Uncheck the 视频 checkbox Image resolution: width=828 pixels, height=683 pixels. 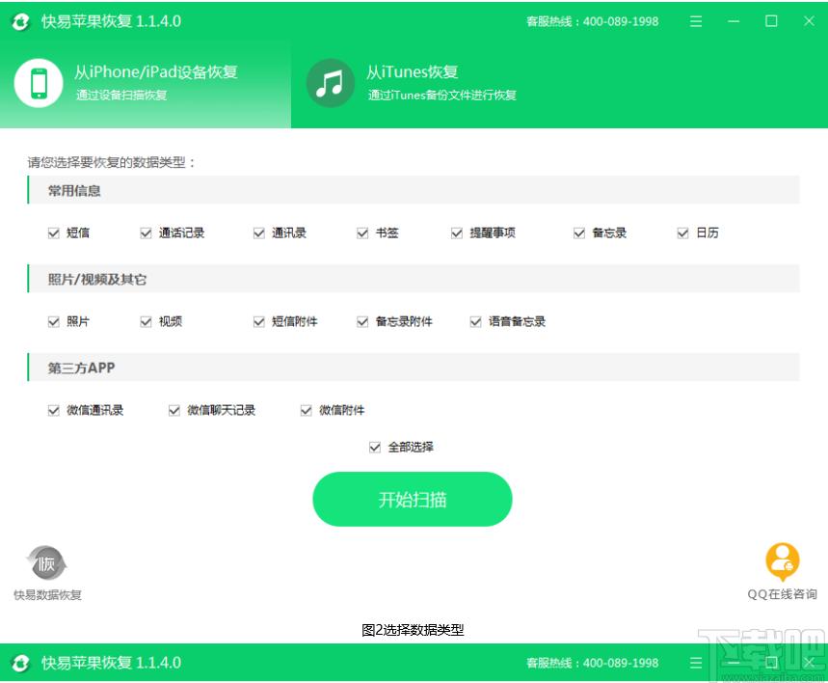point(146,322)
